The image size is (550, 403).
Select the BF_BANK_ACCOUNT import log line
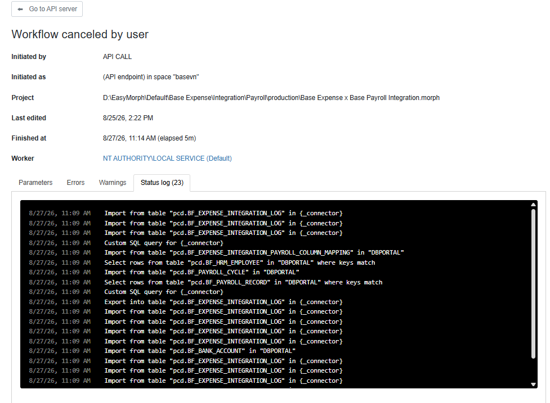pos(200,351)
